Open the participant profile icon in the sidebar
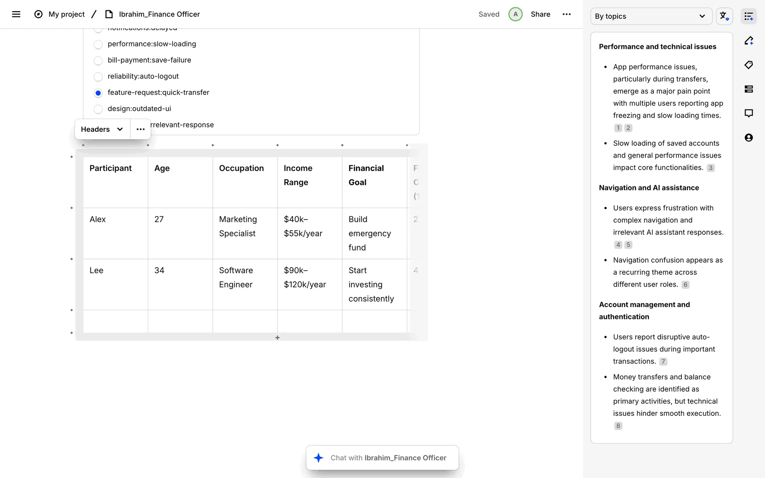Viewport: 765px width, 478px height. point(749,138)
